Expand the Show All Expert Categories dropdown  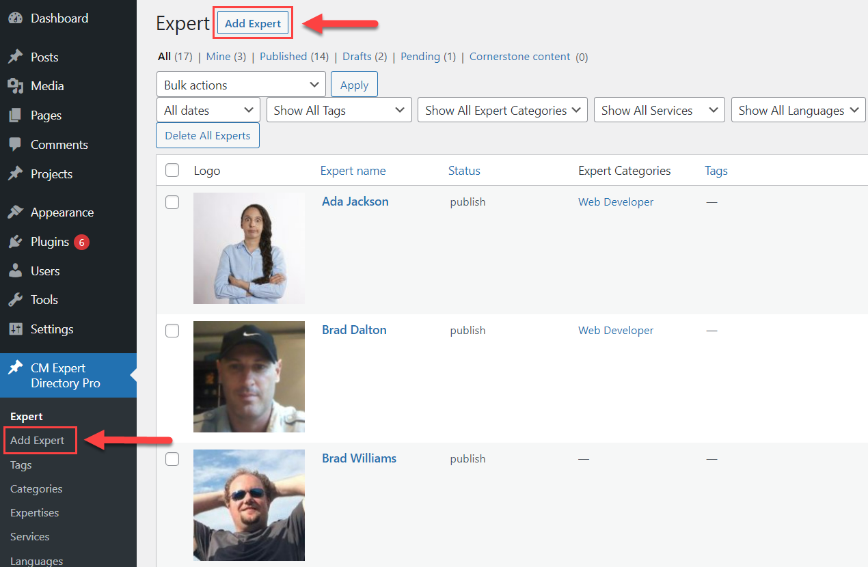pyautogui.click(x=502, y=110)
